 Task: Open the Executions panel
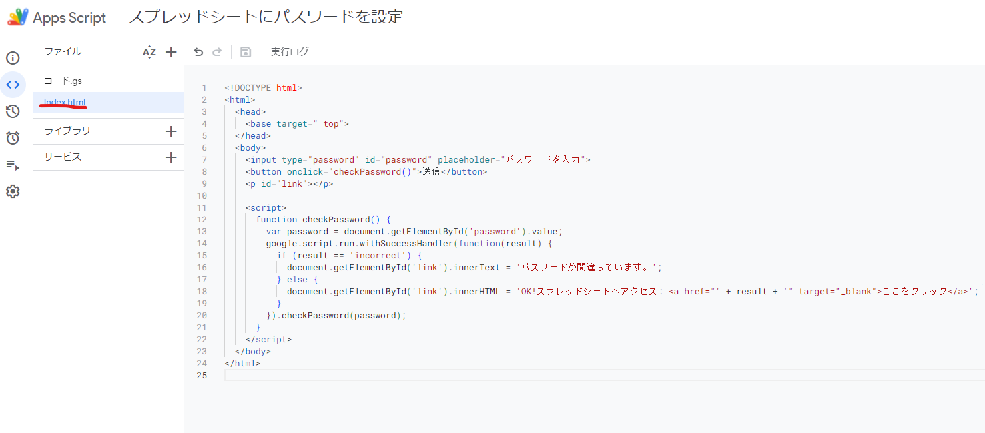point(13,165)
